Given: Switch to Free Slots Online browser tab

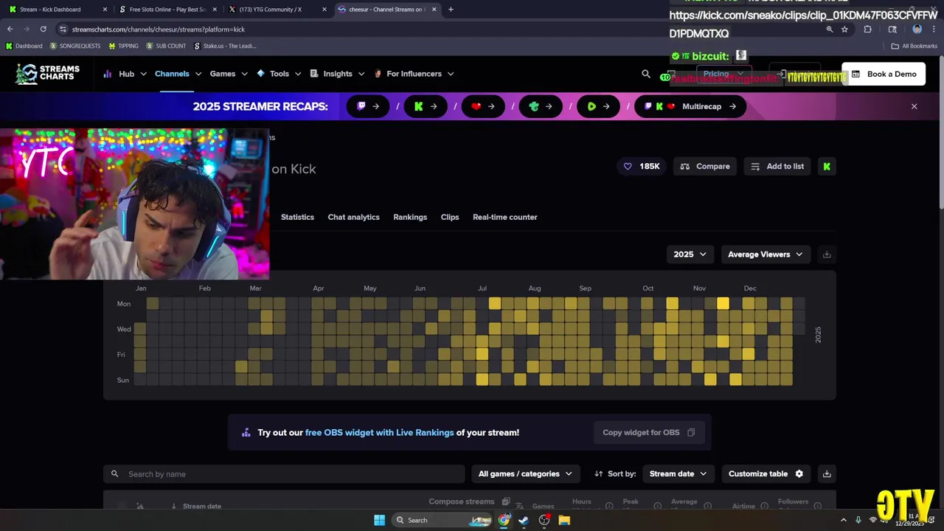Looking at the screenshot, I should pyautogui.click(x=167, y=10).
